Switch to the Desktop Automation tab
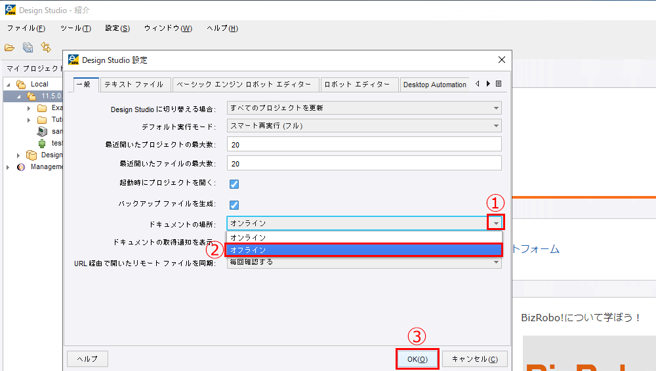Viewport: 656px width, 371px height. click(x=434, y=85)
